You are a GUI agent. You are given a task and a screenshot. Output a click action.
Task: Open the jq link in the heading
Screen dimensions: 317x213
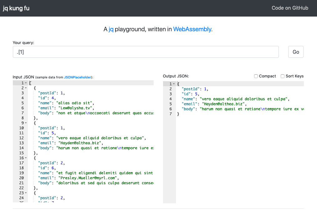pos(111,29)
